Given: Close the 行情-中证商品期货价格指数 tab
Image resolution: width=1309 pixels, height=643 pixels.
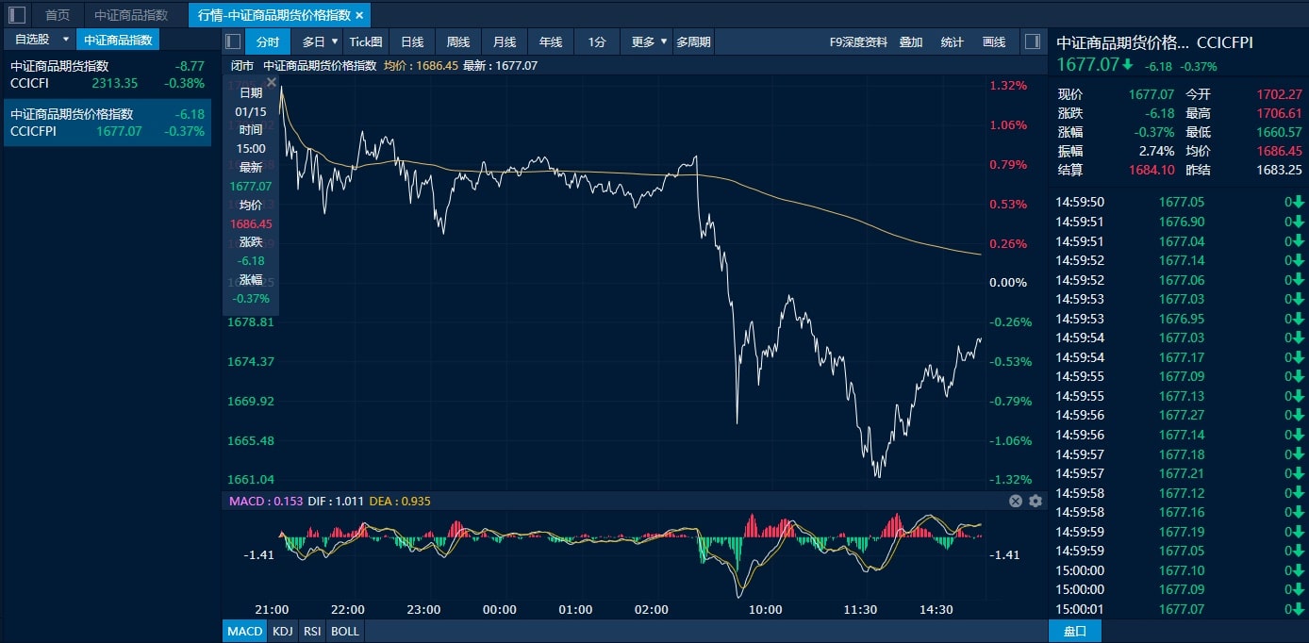Looking at the screenshot, I should 359,15.
